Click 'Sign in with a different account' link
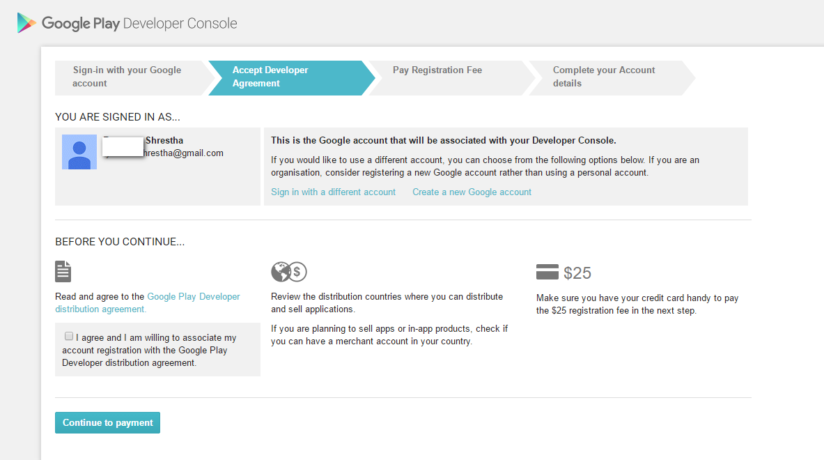This screenshot has height=460, width=824. tap(333, 192)
